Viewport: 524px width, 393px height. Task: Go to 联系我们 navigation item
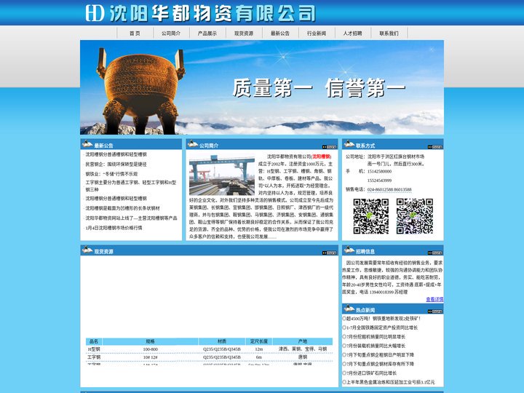389,33
